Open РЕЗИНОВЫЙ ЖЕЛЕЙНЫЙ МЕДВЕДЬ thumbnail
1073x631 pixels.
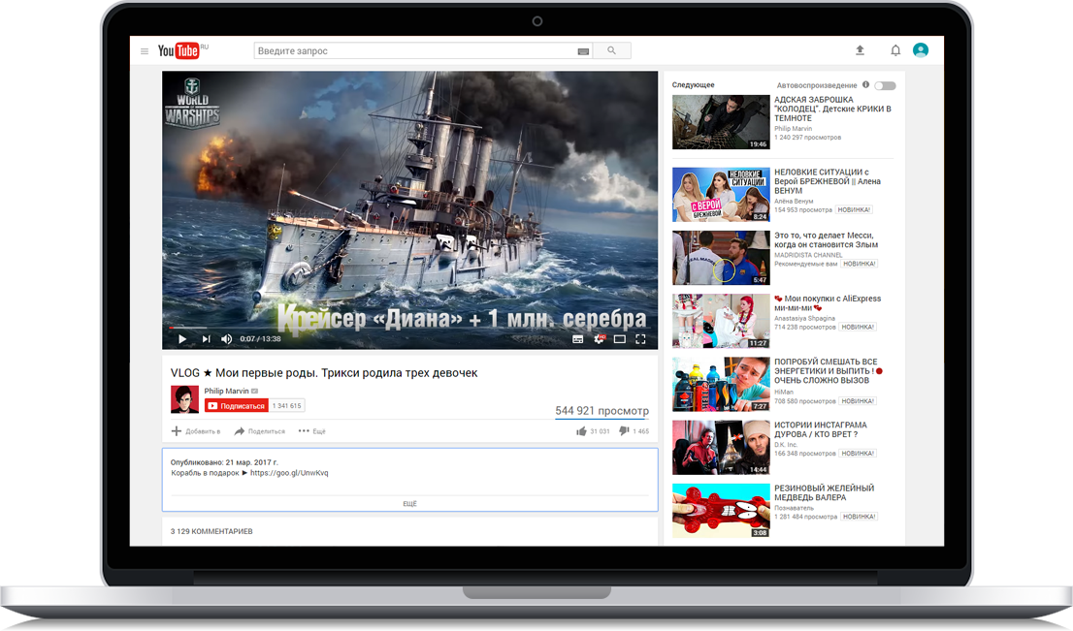tap(721, 511)
